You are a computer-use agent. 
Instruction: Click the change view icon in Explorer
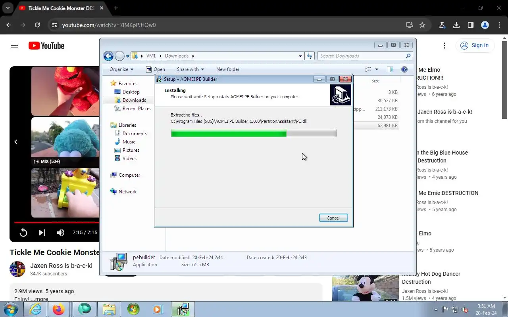point(368,69)
